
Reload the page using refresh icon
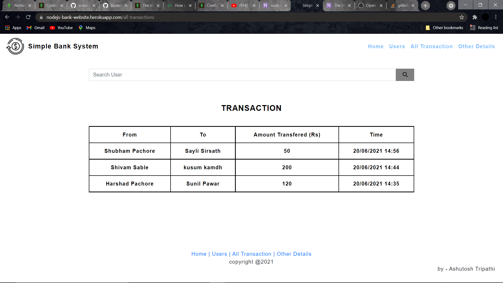[x=28, y=17]
